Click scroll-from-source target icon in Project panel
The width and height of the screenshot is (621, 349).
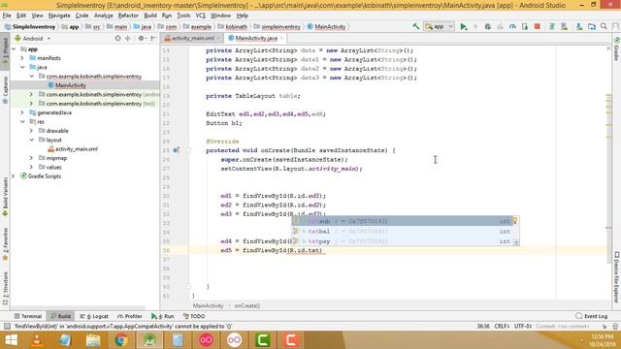(x=117, y=39)
